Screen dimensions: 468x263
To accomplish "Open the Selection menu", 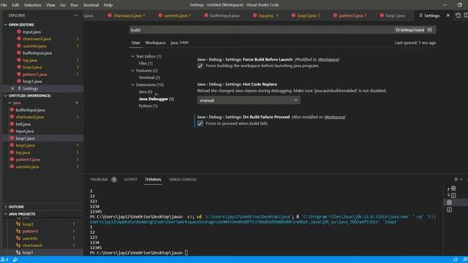I will 32,5.
